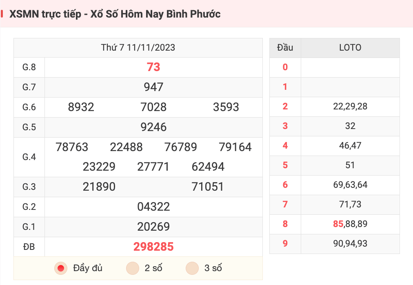Click the Đầu column header

pyautogui.click(x=285, y=48)
